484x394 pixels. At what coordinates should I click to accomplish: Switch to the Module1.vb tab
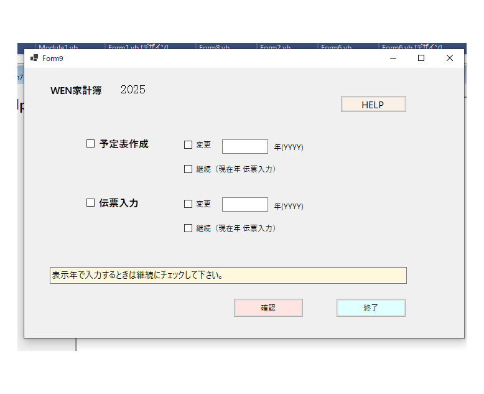pyautogui.click(x=58, y=47)
